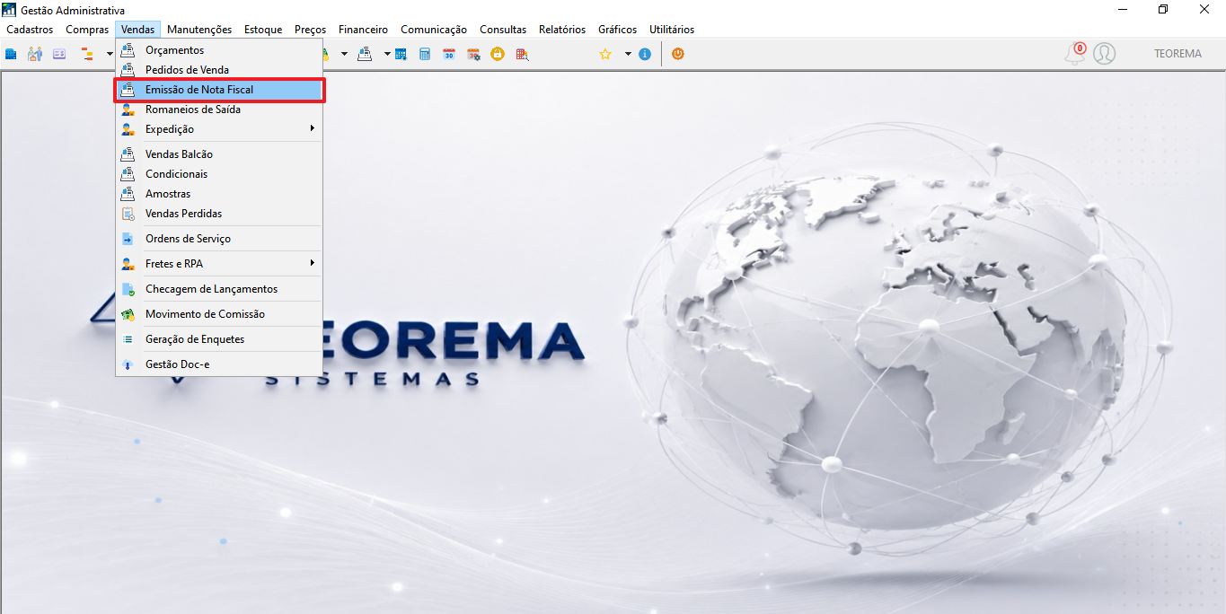This screenshot has height=614, width=1226.
Task: Open the Consultas menu
Action: click(x=503, y=30)
